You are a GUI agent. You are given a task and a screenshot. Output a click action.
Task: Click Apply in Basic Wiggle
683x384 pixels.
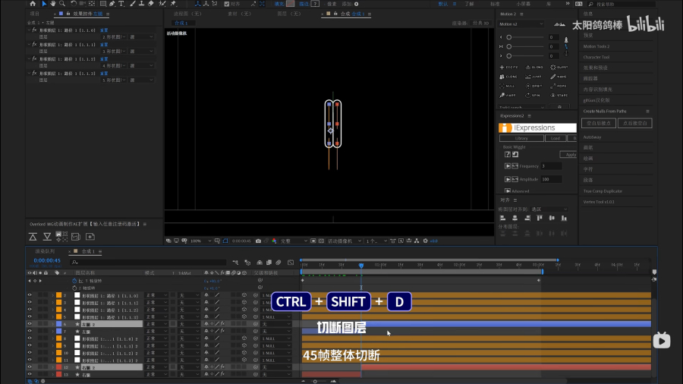569,155
